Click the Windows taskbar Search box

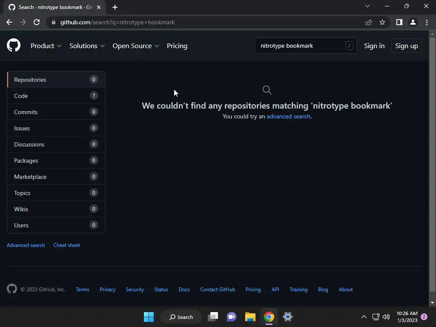[181, 317]
